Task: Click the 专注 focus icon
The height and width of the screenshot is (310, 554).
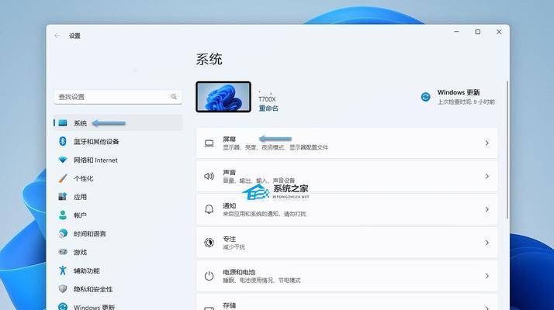Action: (x=209, y=243)
